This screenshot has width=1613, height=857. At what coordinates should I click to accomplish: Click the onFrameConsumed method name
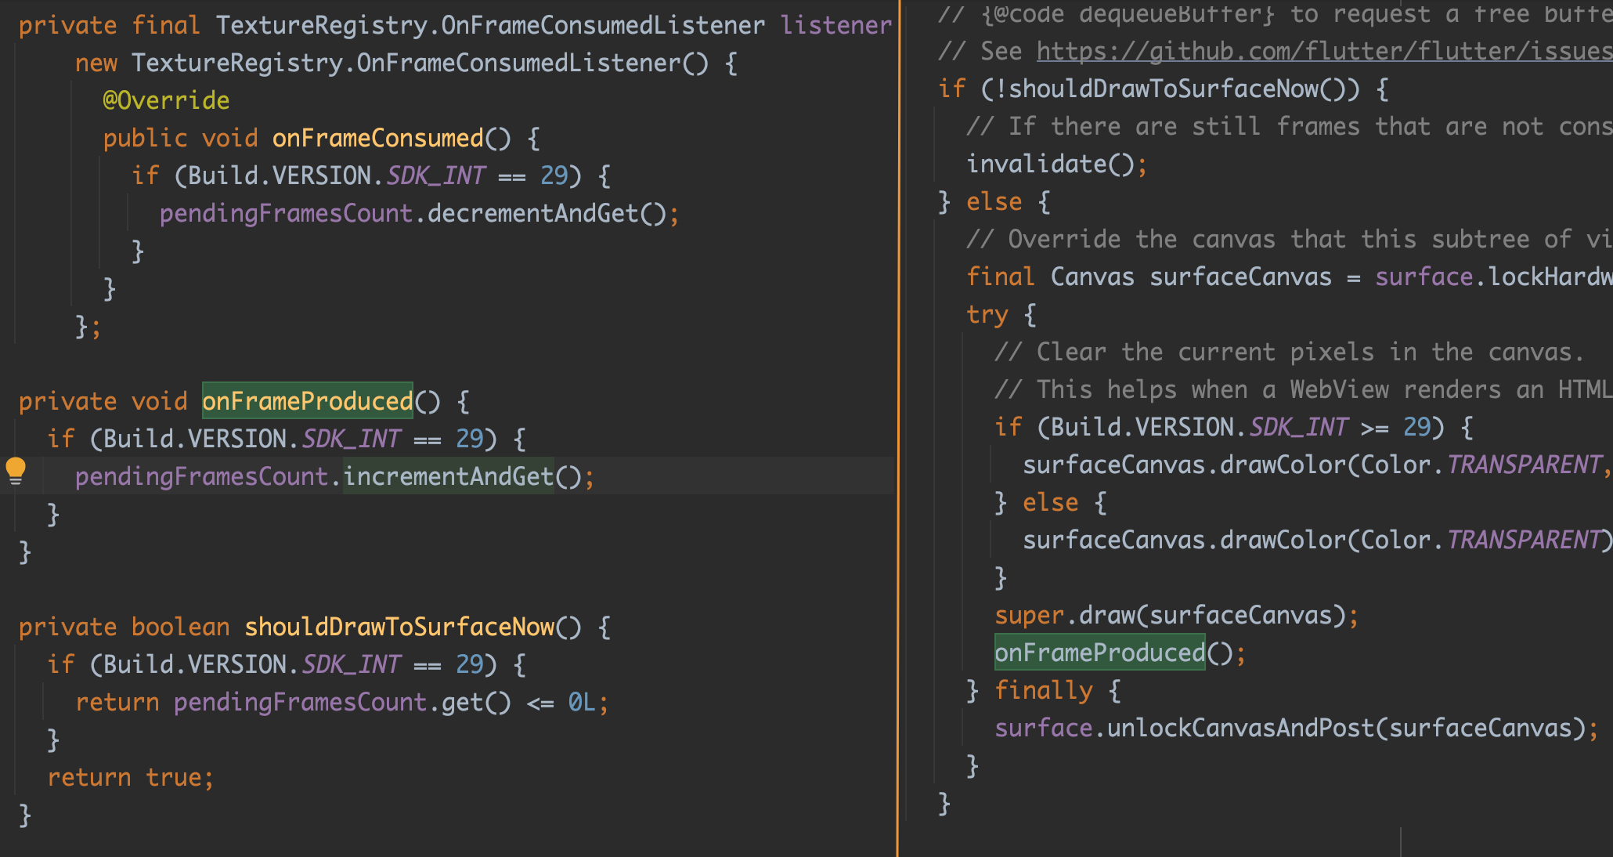[377, 139]
